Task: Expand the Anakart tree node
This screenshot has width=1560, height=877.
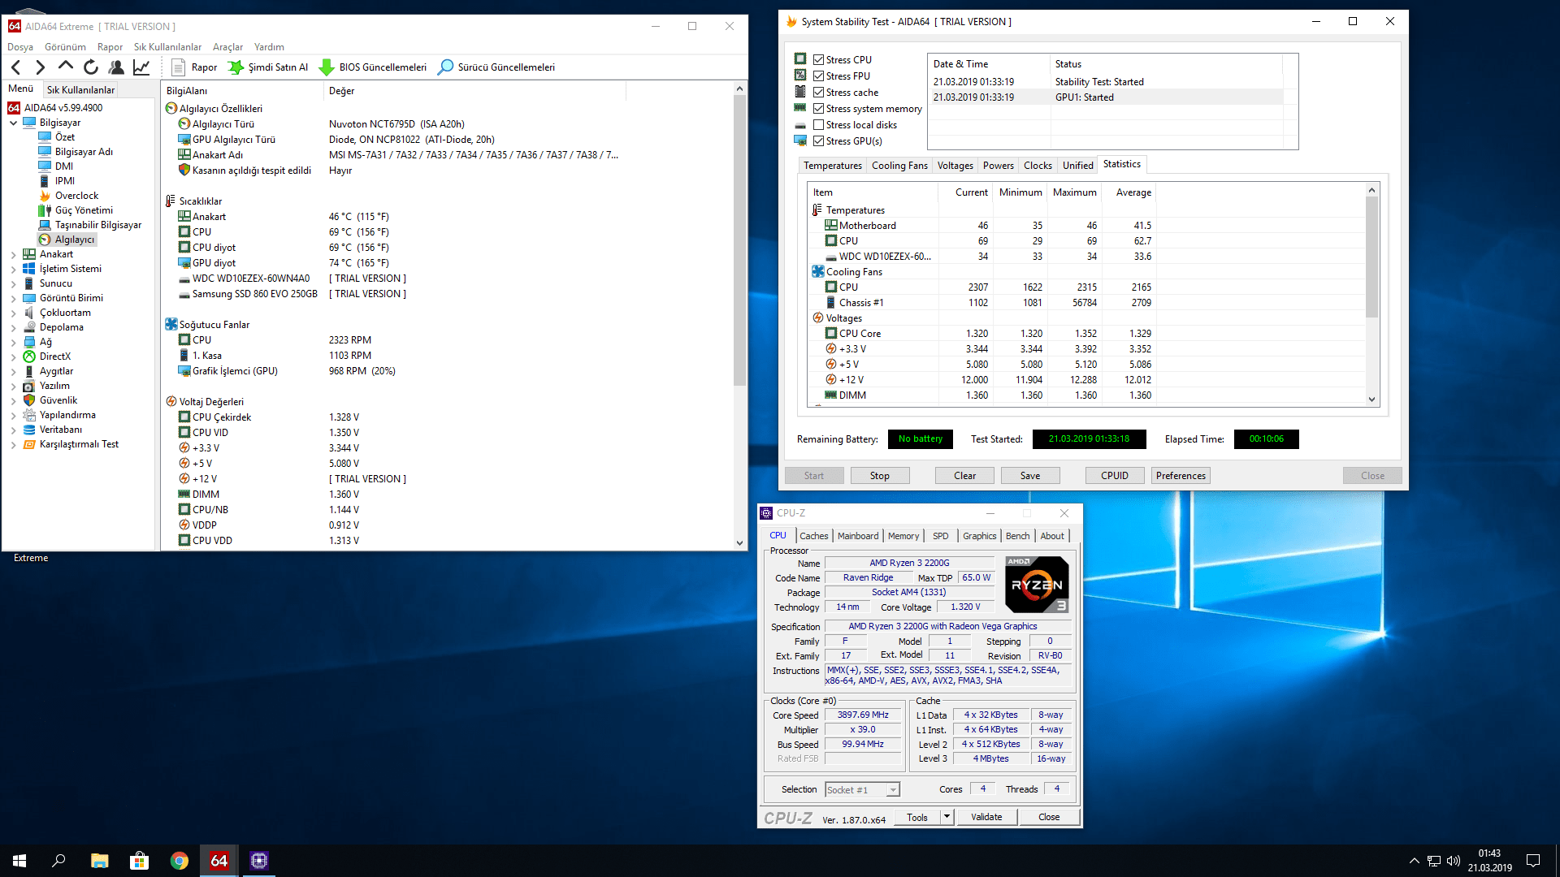Action: (13, 255)
